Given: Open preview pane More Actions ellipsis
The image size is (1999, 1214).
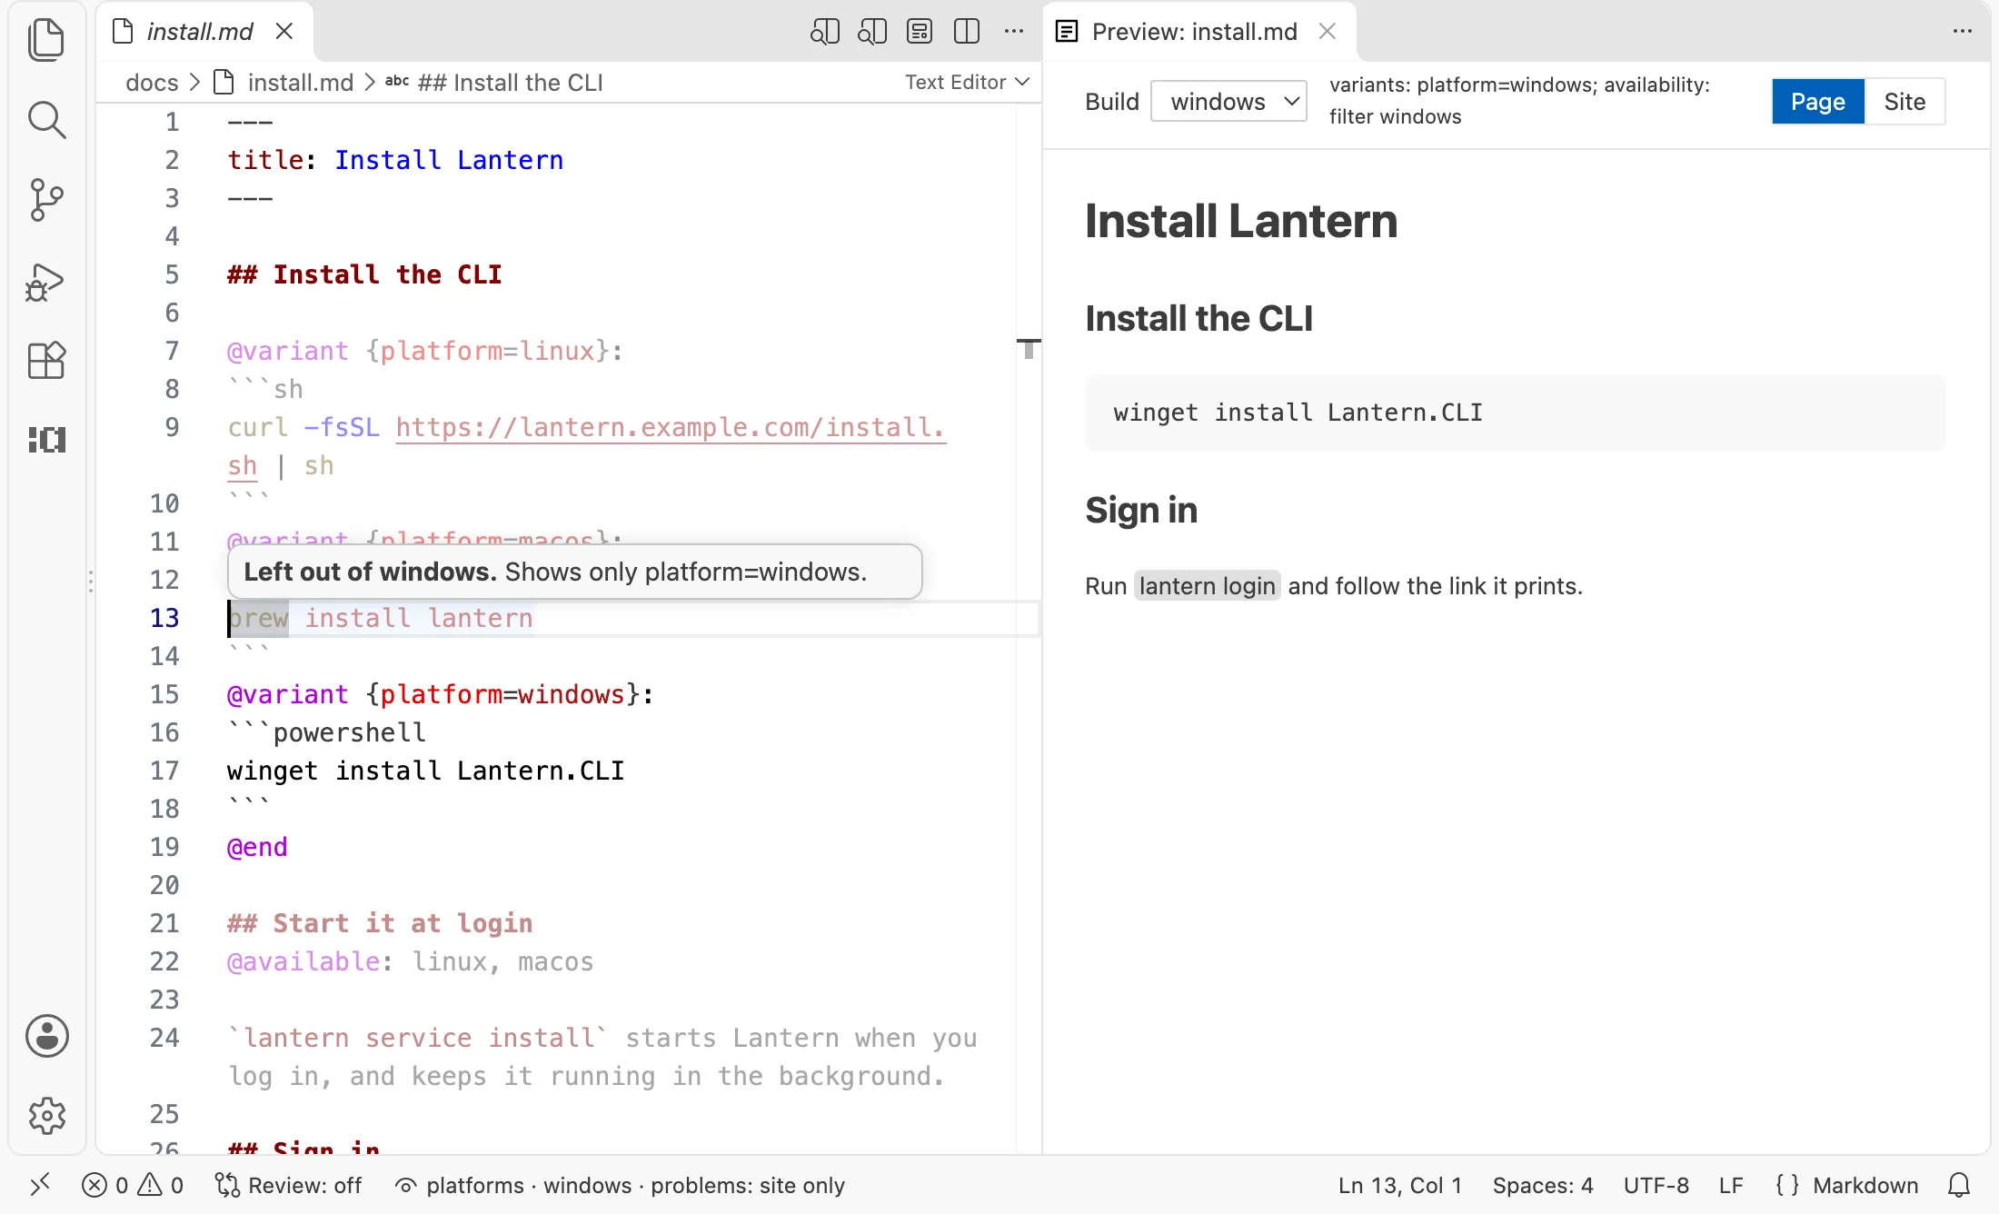Looking at the screenshot, I should (1963, 32).
